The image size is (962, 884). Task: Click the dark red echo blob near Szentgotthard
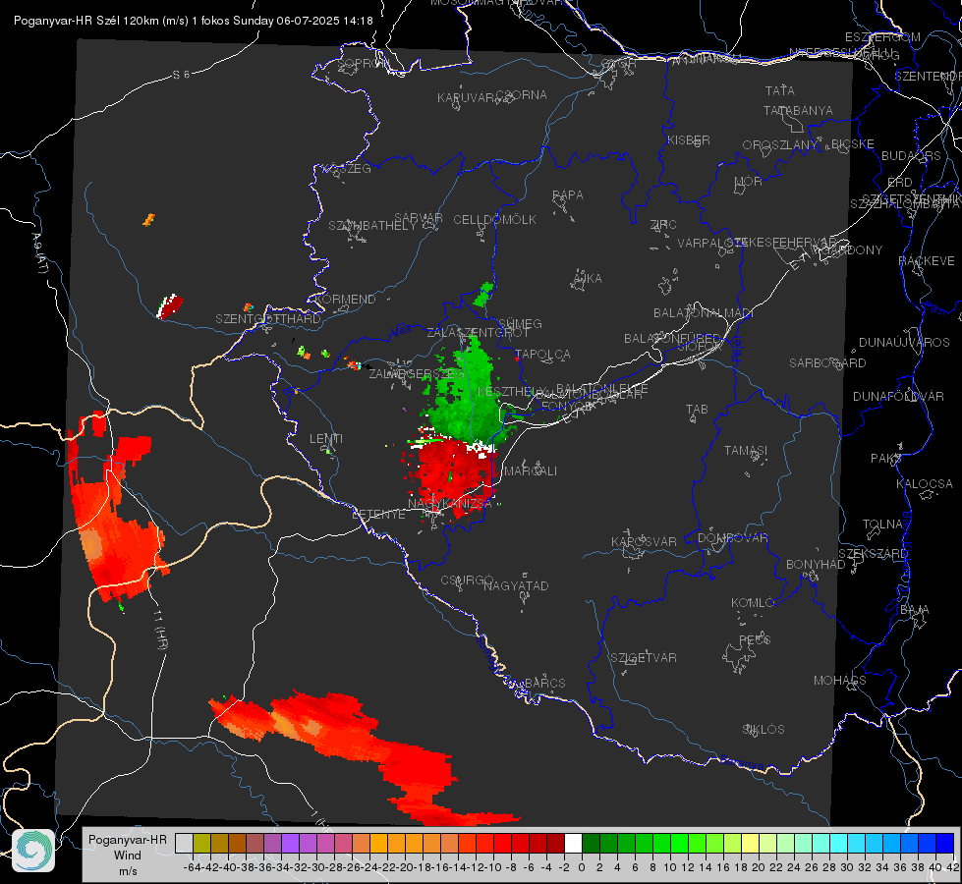(170, 306)
